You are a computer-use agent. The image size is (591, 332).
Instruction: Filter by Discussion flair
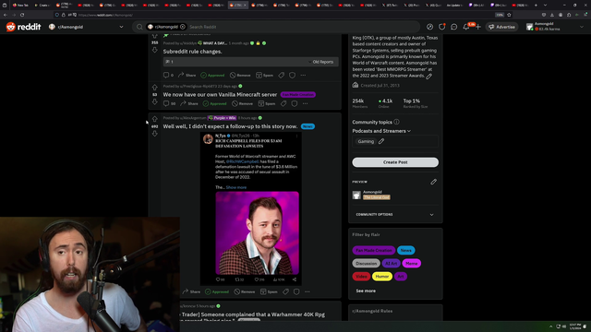point(366,264)
